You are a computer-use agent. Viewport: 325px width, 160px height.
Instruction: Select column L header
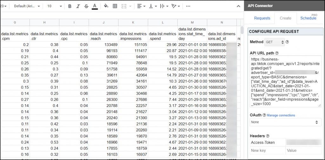(x=163, y=23)
